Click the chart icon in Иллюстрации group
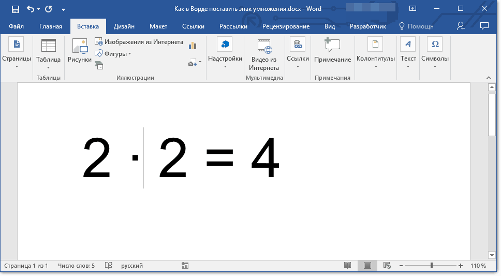501x276 pixels. click(193, 46)
